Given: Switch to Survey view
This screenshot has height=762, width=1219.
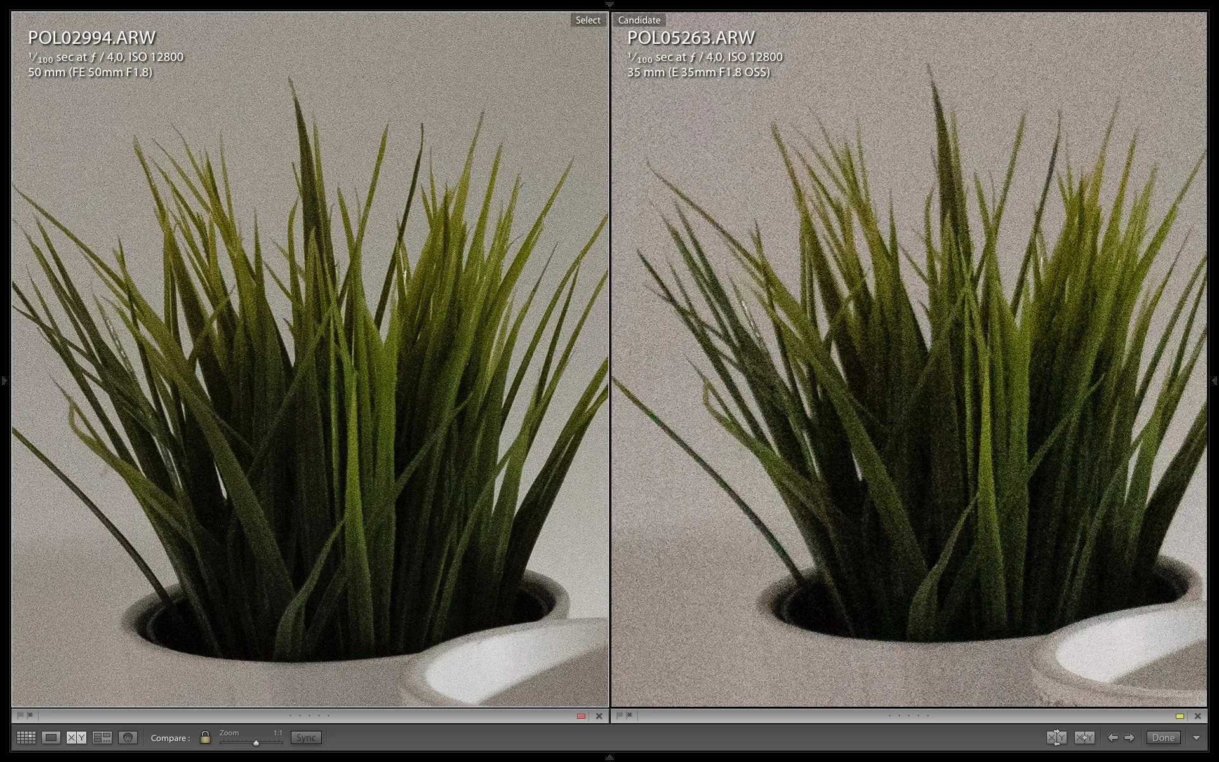Looking at the screenshot, I should pos(102,737).
